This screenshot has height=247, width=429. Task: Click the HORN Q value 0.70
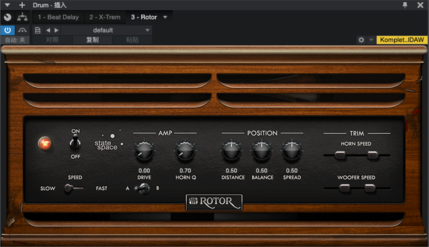[x=185, y=170]
